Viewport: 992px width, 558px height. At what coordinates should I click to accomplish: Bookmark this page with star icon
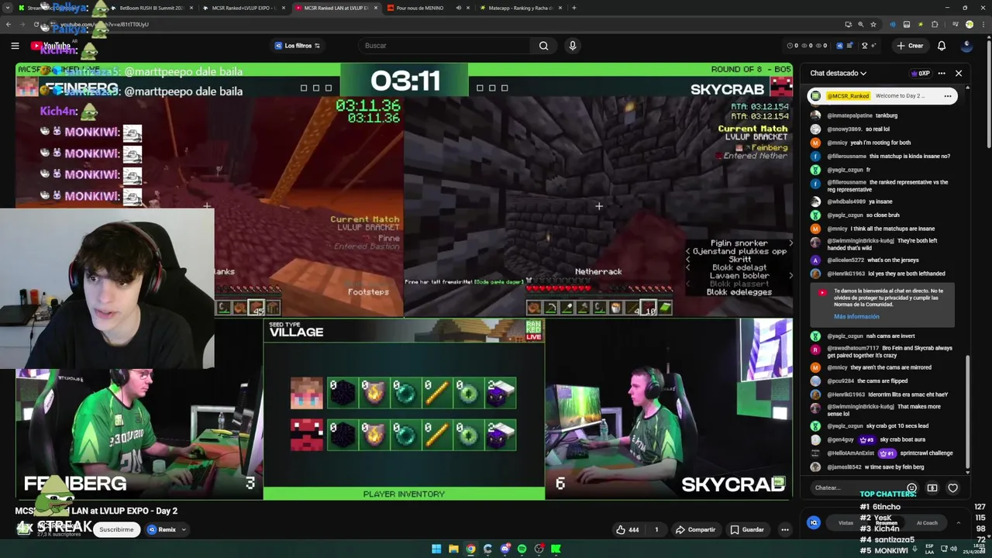[x=873, y=24]
